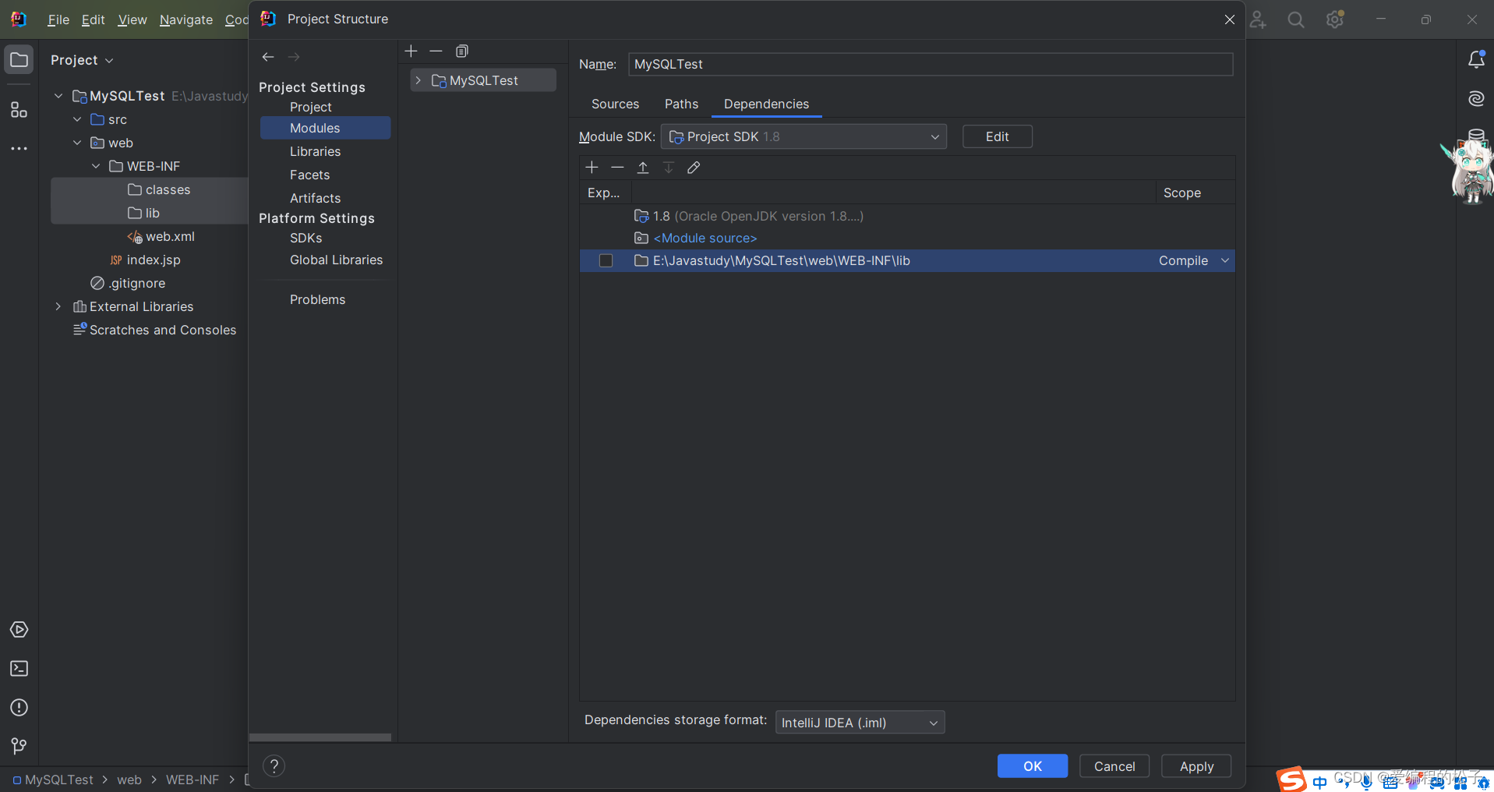Click the copy module icon
Screen dimensions: 1494x792
pyautogui.click(x=462, y=51)
